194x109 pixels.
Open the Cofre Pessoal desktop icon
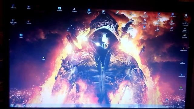183,49
